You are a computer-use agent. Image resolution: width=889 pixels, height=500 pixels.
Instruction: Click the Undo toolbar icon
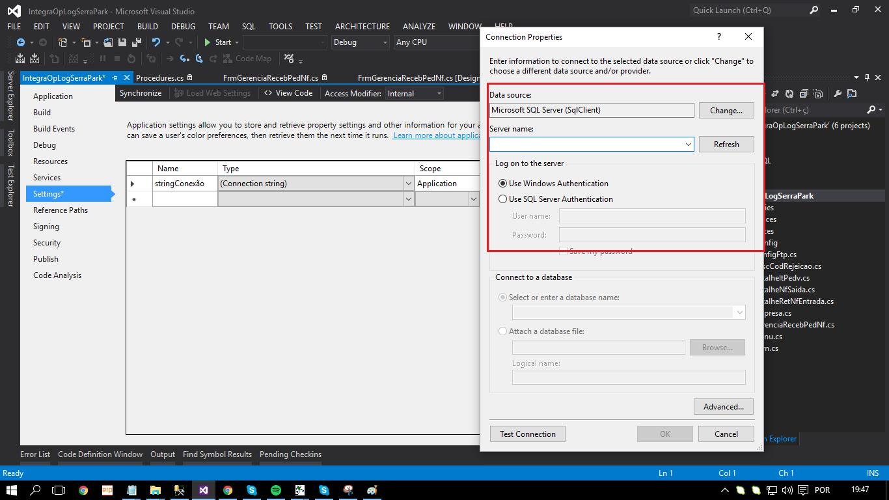click(x=156, y=42)
